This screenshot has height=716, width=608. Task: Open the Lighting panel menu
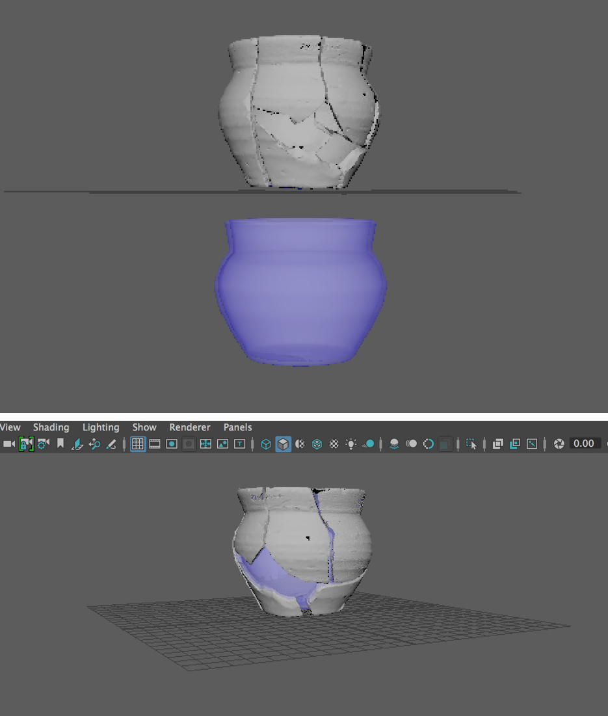tap(101, 427)
